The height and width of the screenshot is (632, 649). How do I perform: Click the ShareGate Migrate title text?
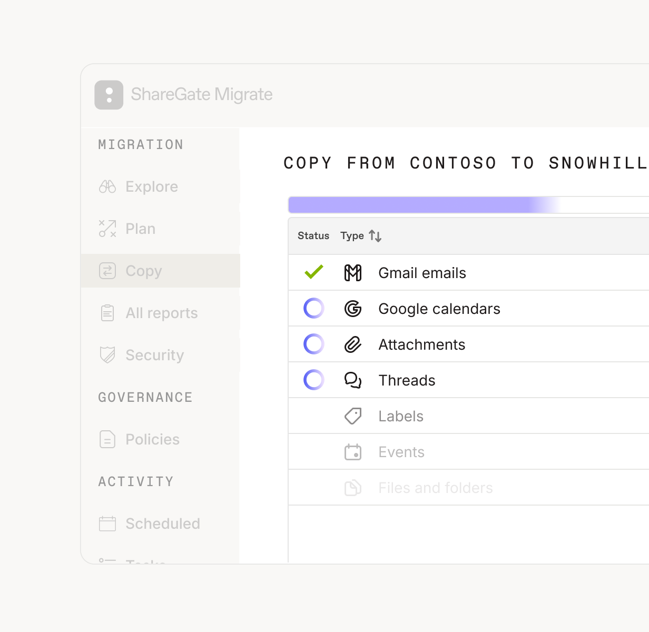[x=202, y=95]
